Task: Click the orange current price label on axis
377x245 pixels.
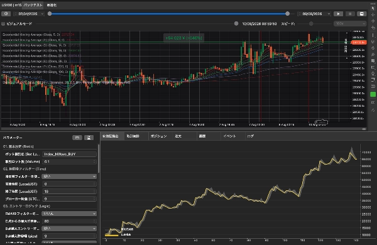Action: (x=359, y=42)
